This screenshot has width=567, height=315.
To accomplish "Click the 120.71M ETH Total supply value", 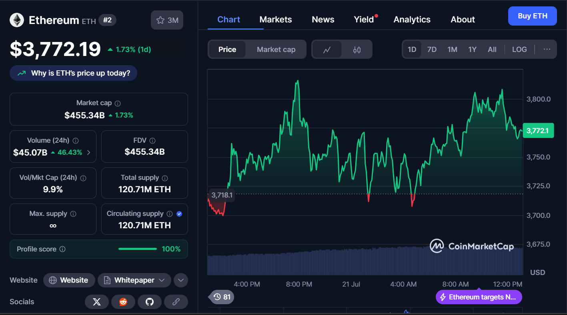I will 144,189.
